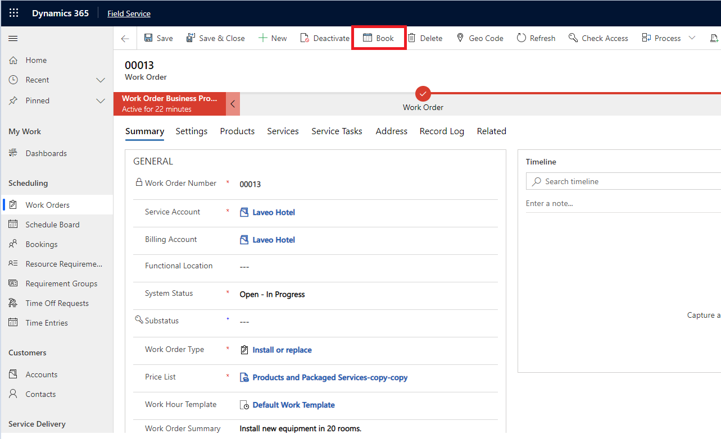Click the Pinned pin icon

click(x=13, y=100)
